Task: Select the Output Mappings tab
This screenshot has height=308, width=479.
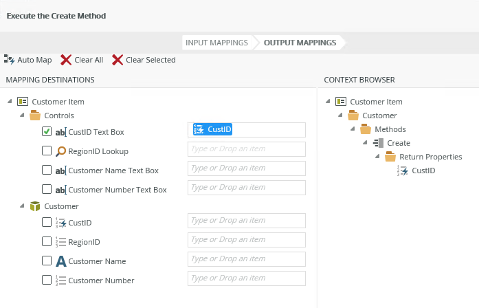Action: coord(300,43)
